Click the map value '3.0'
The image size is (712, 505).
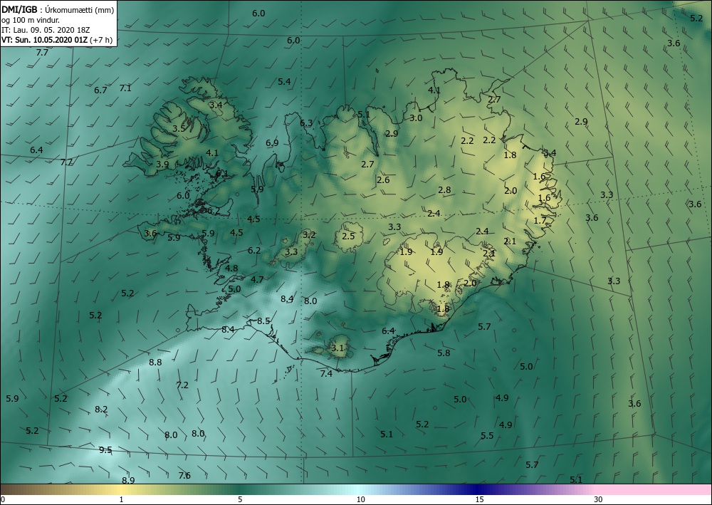click(x=416, y=118)
